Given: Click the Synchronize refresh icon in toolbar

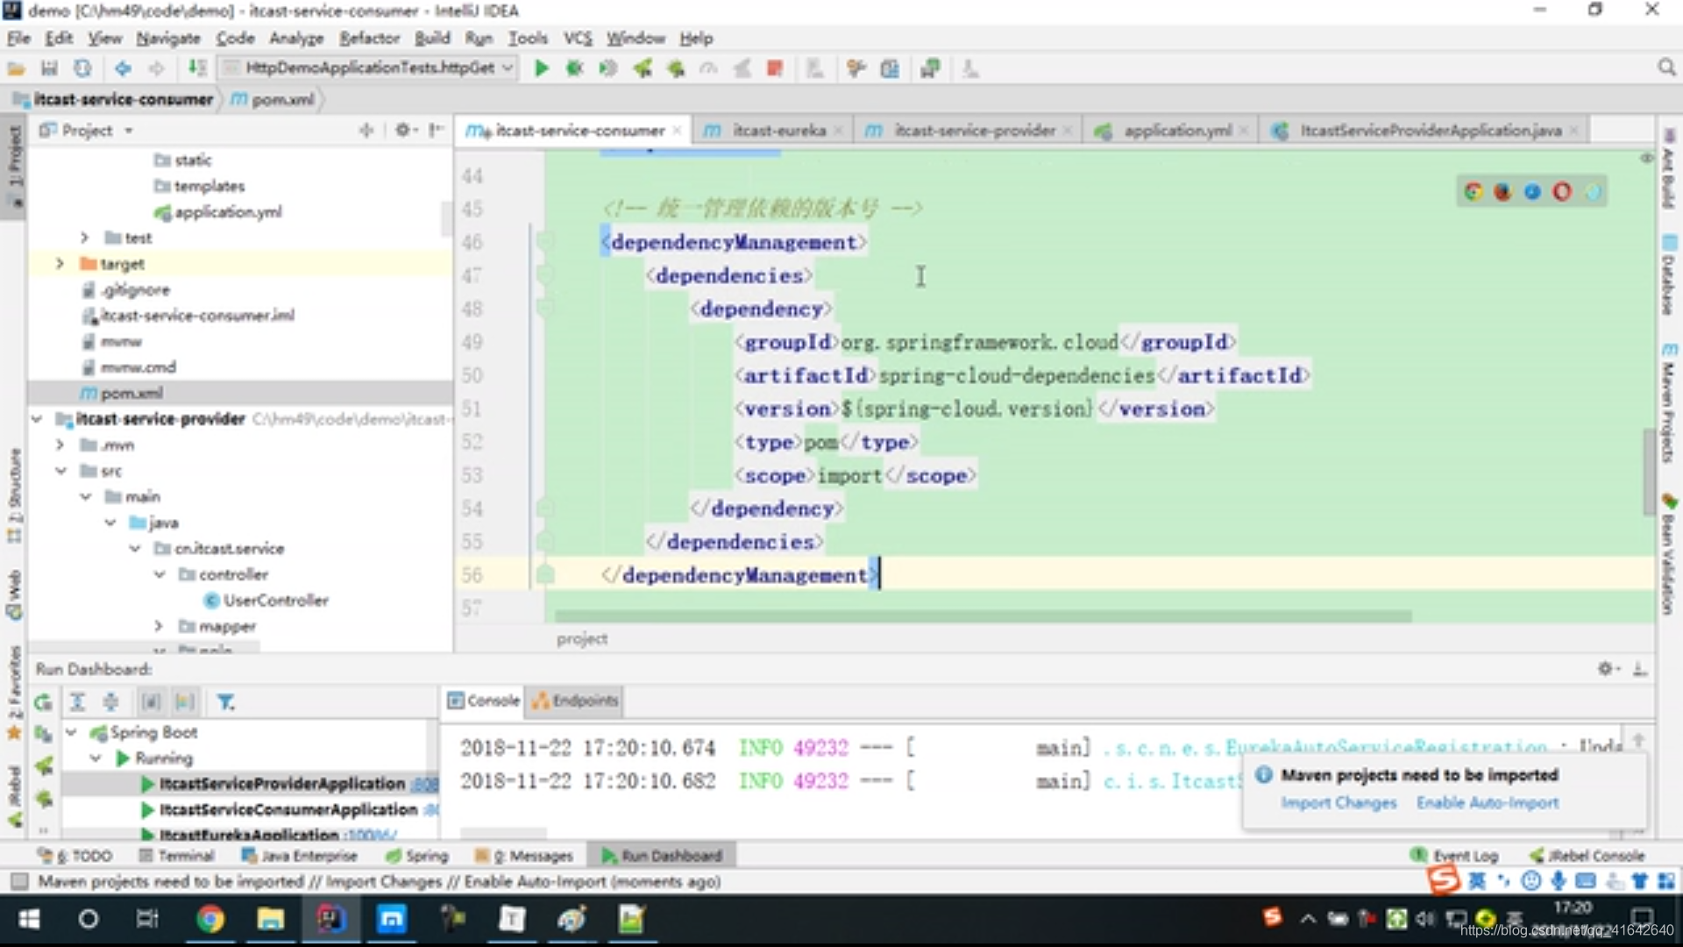Looking at the screenshot, I should pyautogui.click(x=82, y=68).
